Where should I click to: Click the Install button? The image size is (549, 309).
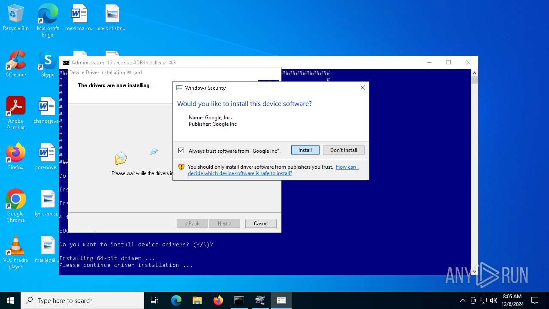pyautogui.click(x=305, y=150)
